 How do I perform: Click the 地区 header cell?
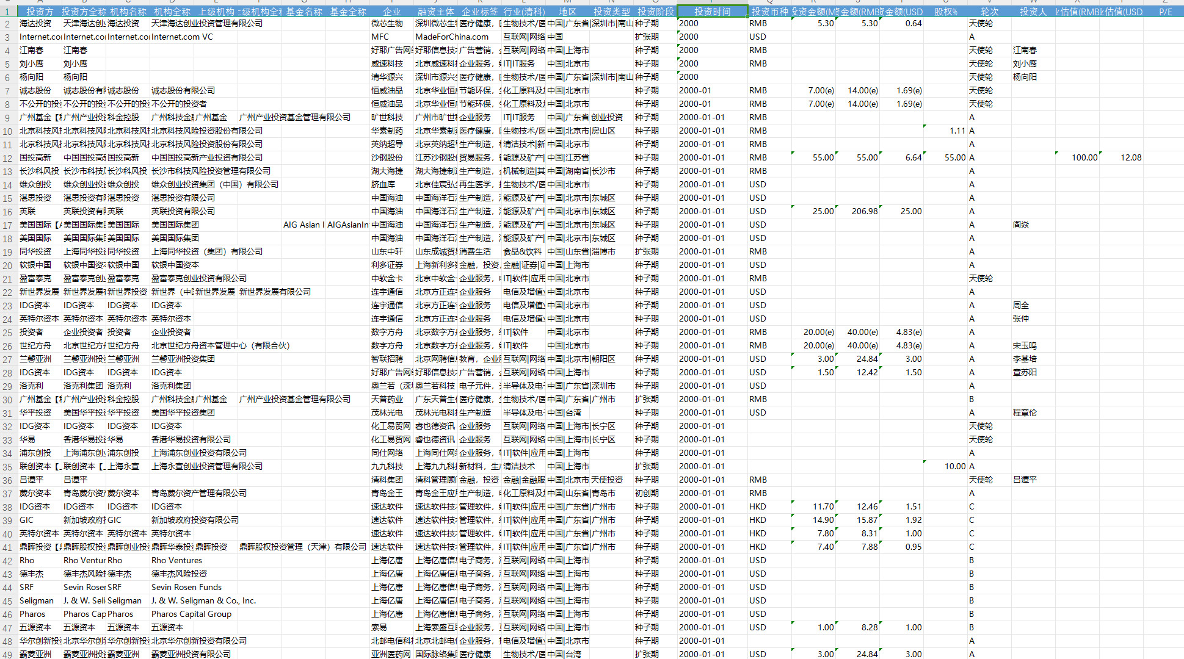567,12
